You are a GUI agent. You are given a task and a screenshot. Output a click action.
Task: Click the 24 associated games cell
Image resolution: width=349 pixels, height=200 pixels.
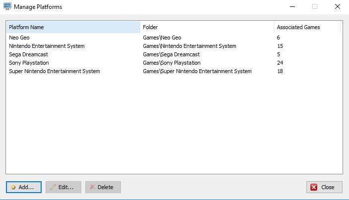click(280, 63)
